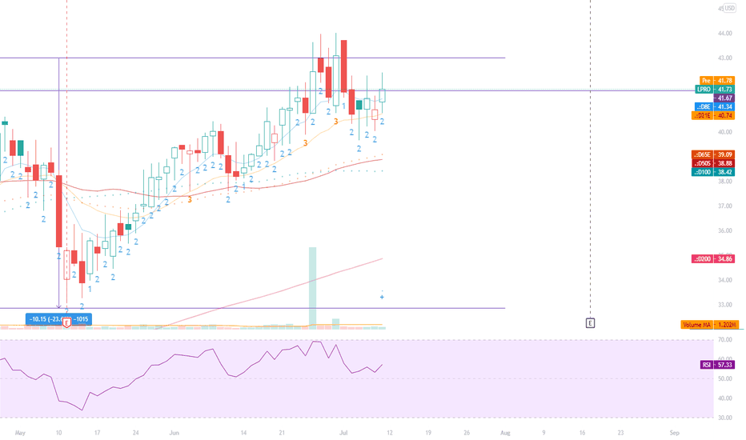This screenshot has width=746, height=440.
Task: Click the Volume MA label 1.202M
Action: tap(710, 325)
